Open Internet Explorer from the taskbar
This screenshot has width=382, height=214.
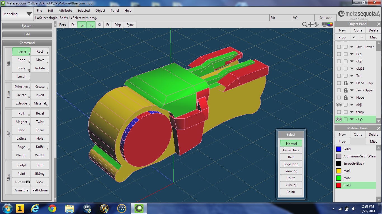tap(35, 208)
